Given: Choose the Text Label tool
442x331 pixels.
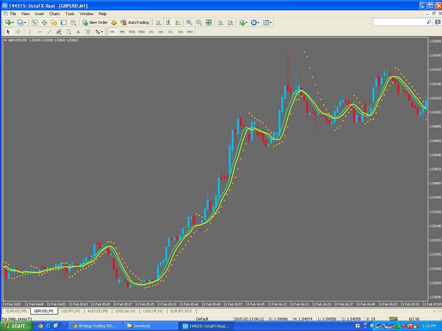Looking at the screenshot, I should coord(88,32).
